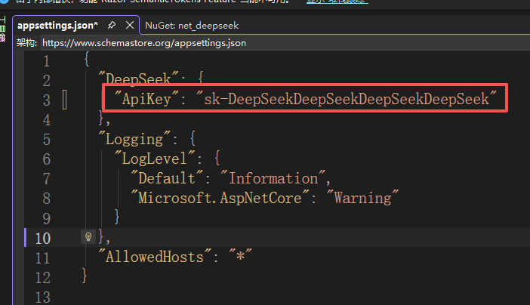Click the "ApiKey" property name
Screen dimensions: 530x305
pyautogui.click(x=146, y=99)
